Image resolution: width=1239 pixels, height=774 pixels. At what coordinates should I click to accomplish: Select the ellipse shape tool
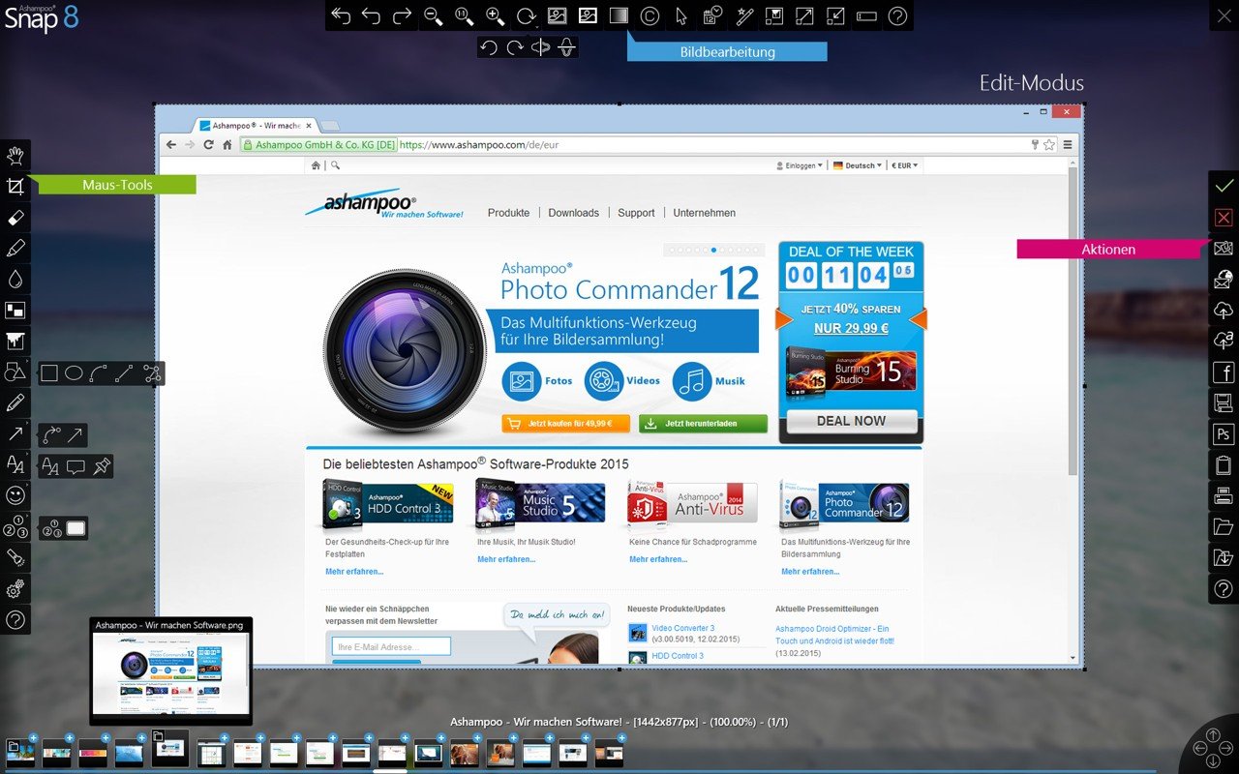[74, 373]
